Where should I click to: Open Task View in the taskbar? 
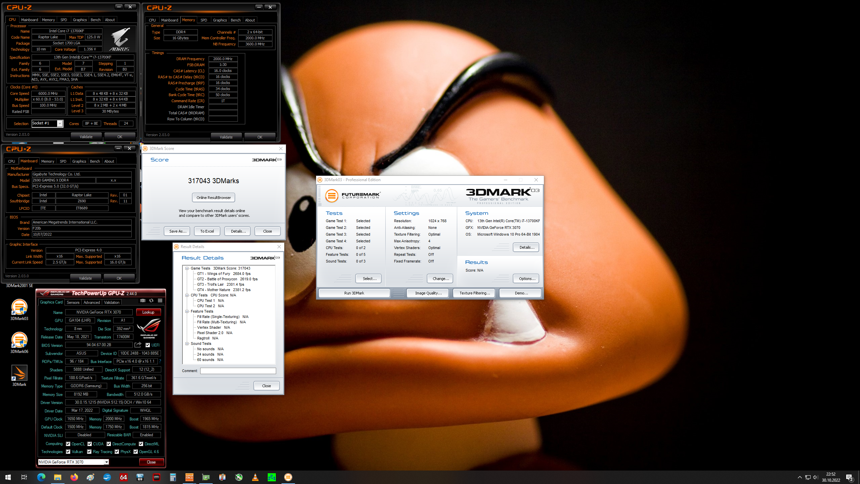24,477
